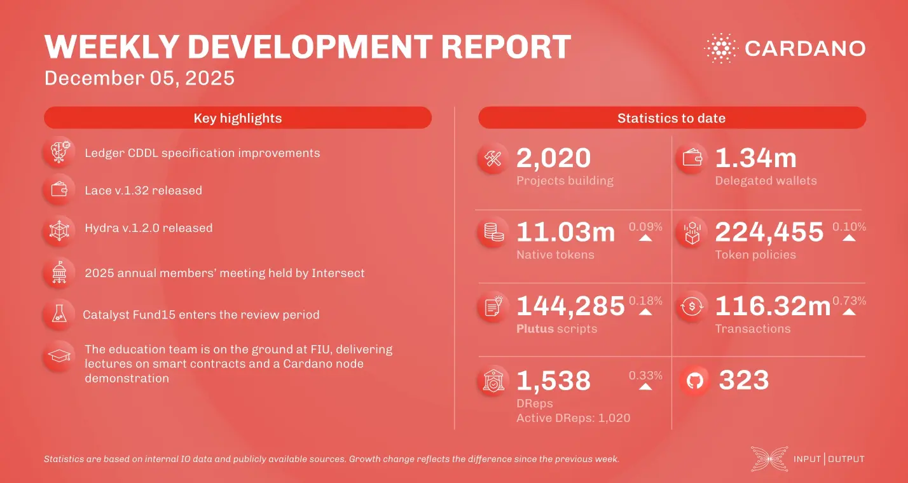Image resolution: width=908 pixels, height=483 pixels.
Task: Click the Lace v.1.32 released entry
Action: point(143,190)
